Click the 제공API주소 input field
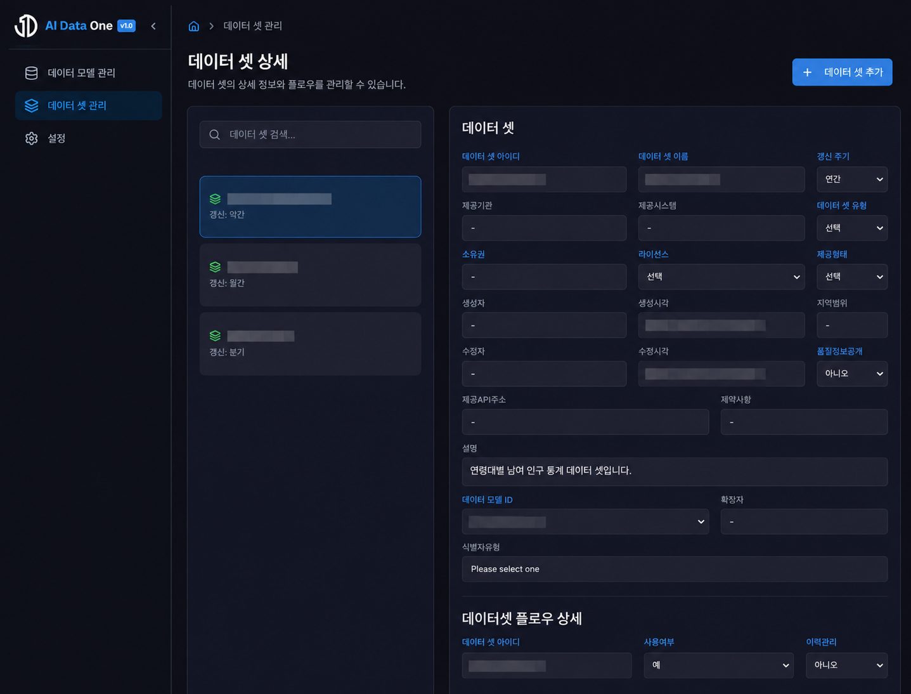Viewport: 911px width, 694px height. coord(585,422)
